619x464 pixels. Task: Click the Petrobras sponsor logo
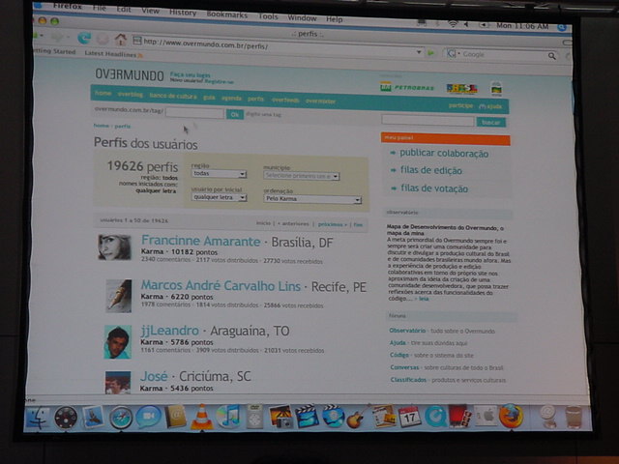pyautogui.click(x=407, y=87)
